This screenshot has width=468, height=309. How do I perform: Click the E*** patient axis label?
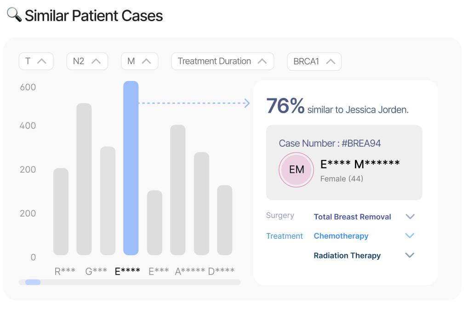[x=158, y=271]
